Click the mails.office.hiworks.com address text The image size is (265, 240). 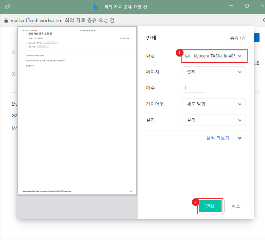[x=37, y=21]
